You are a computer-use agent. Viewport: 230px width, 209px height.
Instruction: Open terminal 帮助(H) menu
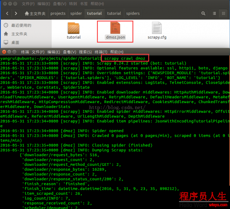tap(117, 52)
